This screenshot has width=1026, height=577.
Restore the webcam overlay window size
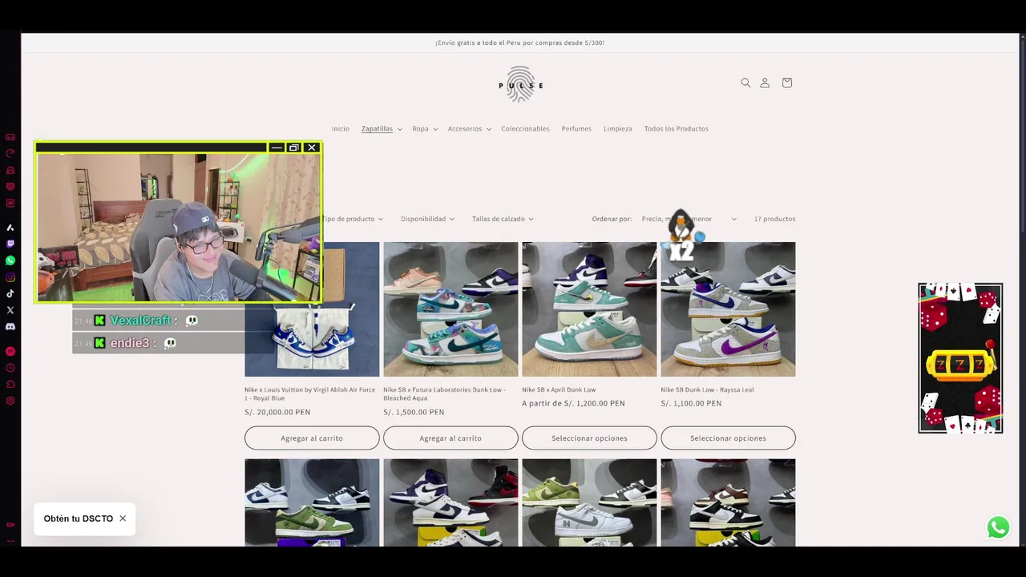(x=294, y=147)
